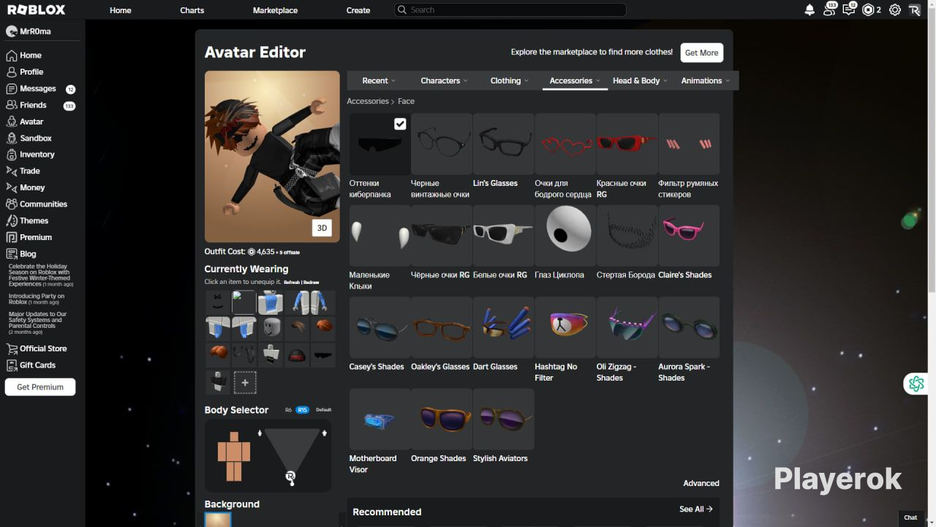
Task: Uncheck the equipped Оттенки киберпанка item
Action: pyautogui.click(x=400, y=124)
